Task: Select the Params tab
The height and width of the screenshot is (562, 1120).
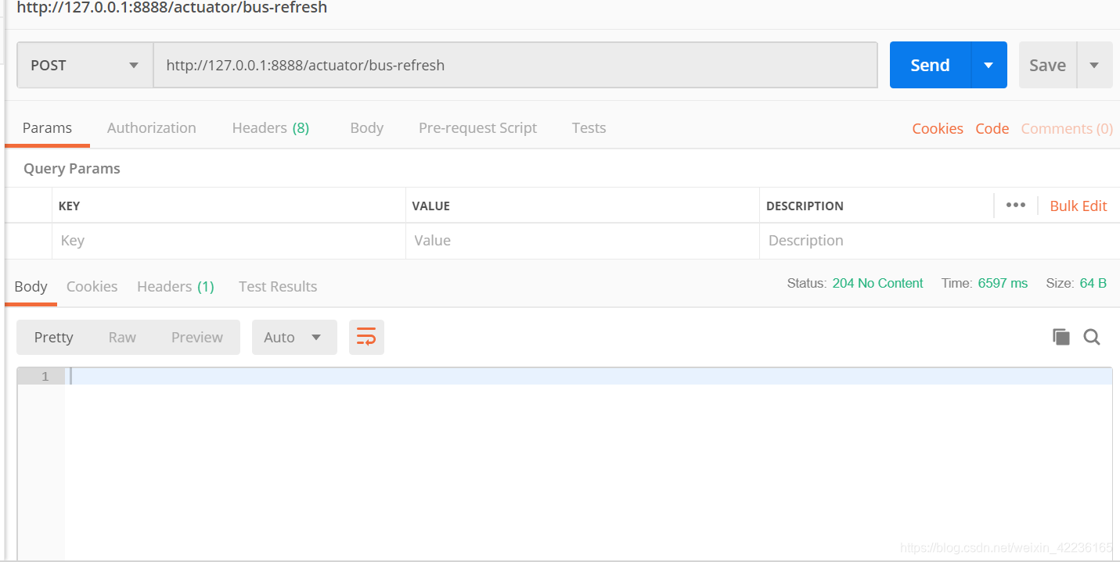Action: click(47, 128)
